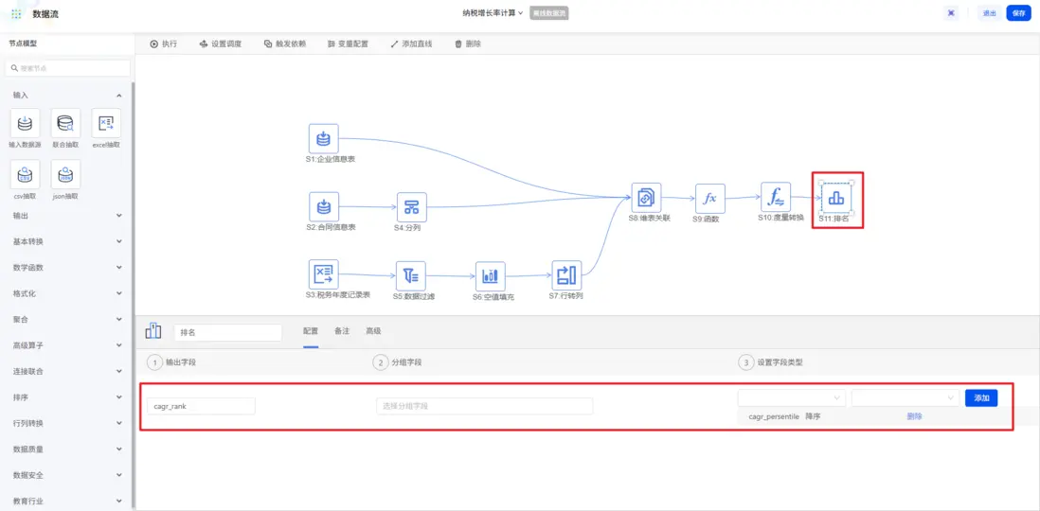
Task: Click the 执行 toolbar button
Action: coord(163,44)
